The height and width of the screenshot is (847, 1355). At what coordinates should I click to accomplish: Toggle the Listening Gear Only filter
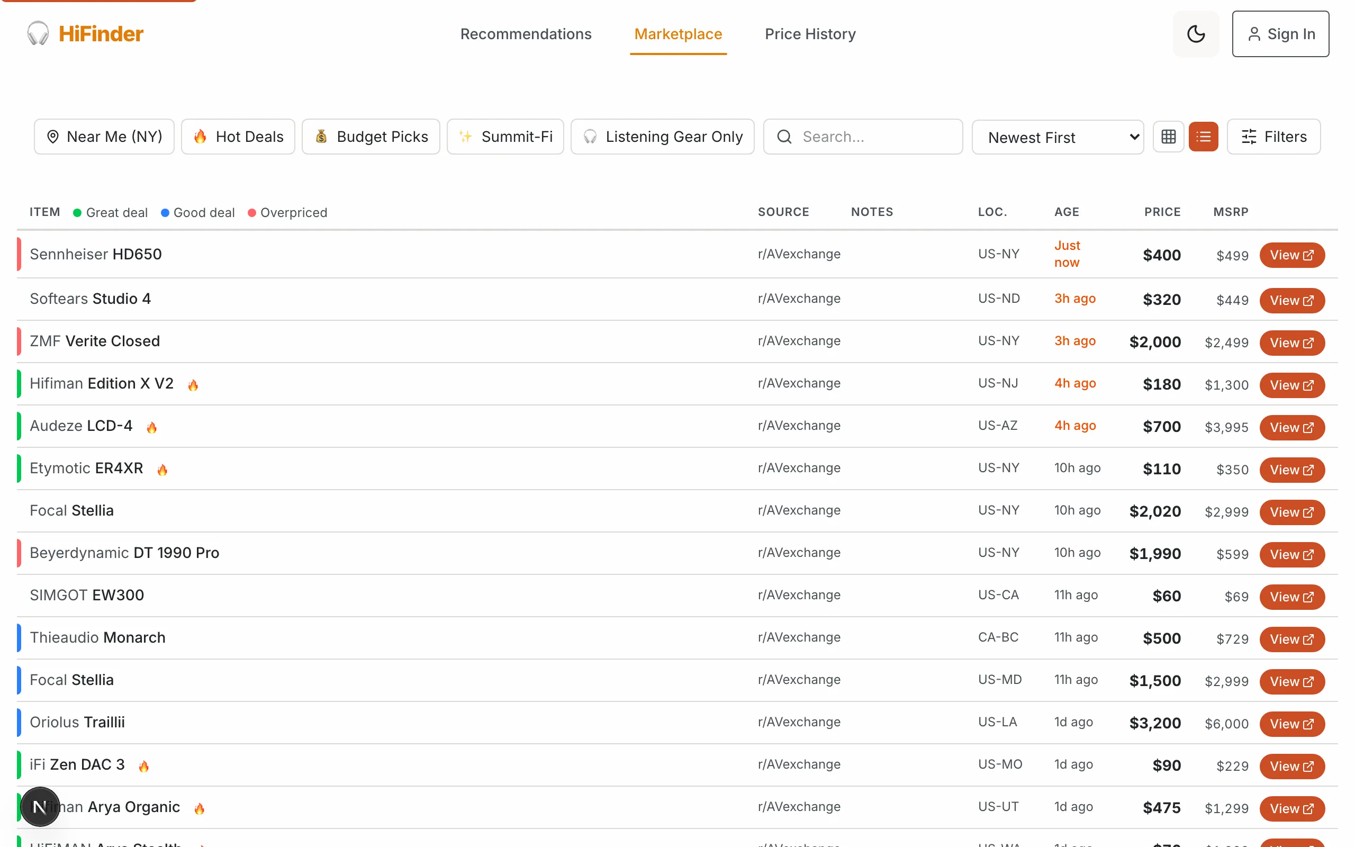662,137
